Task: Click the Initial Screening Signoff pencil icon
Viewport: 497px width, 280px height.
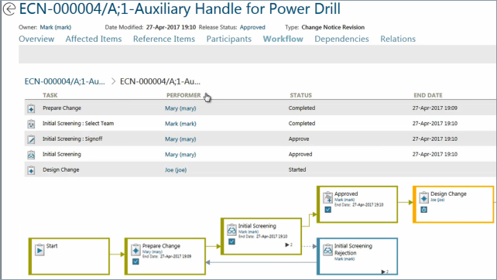Action: (x=31, y=139)
